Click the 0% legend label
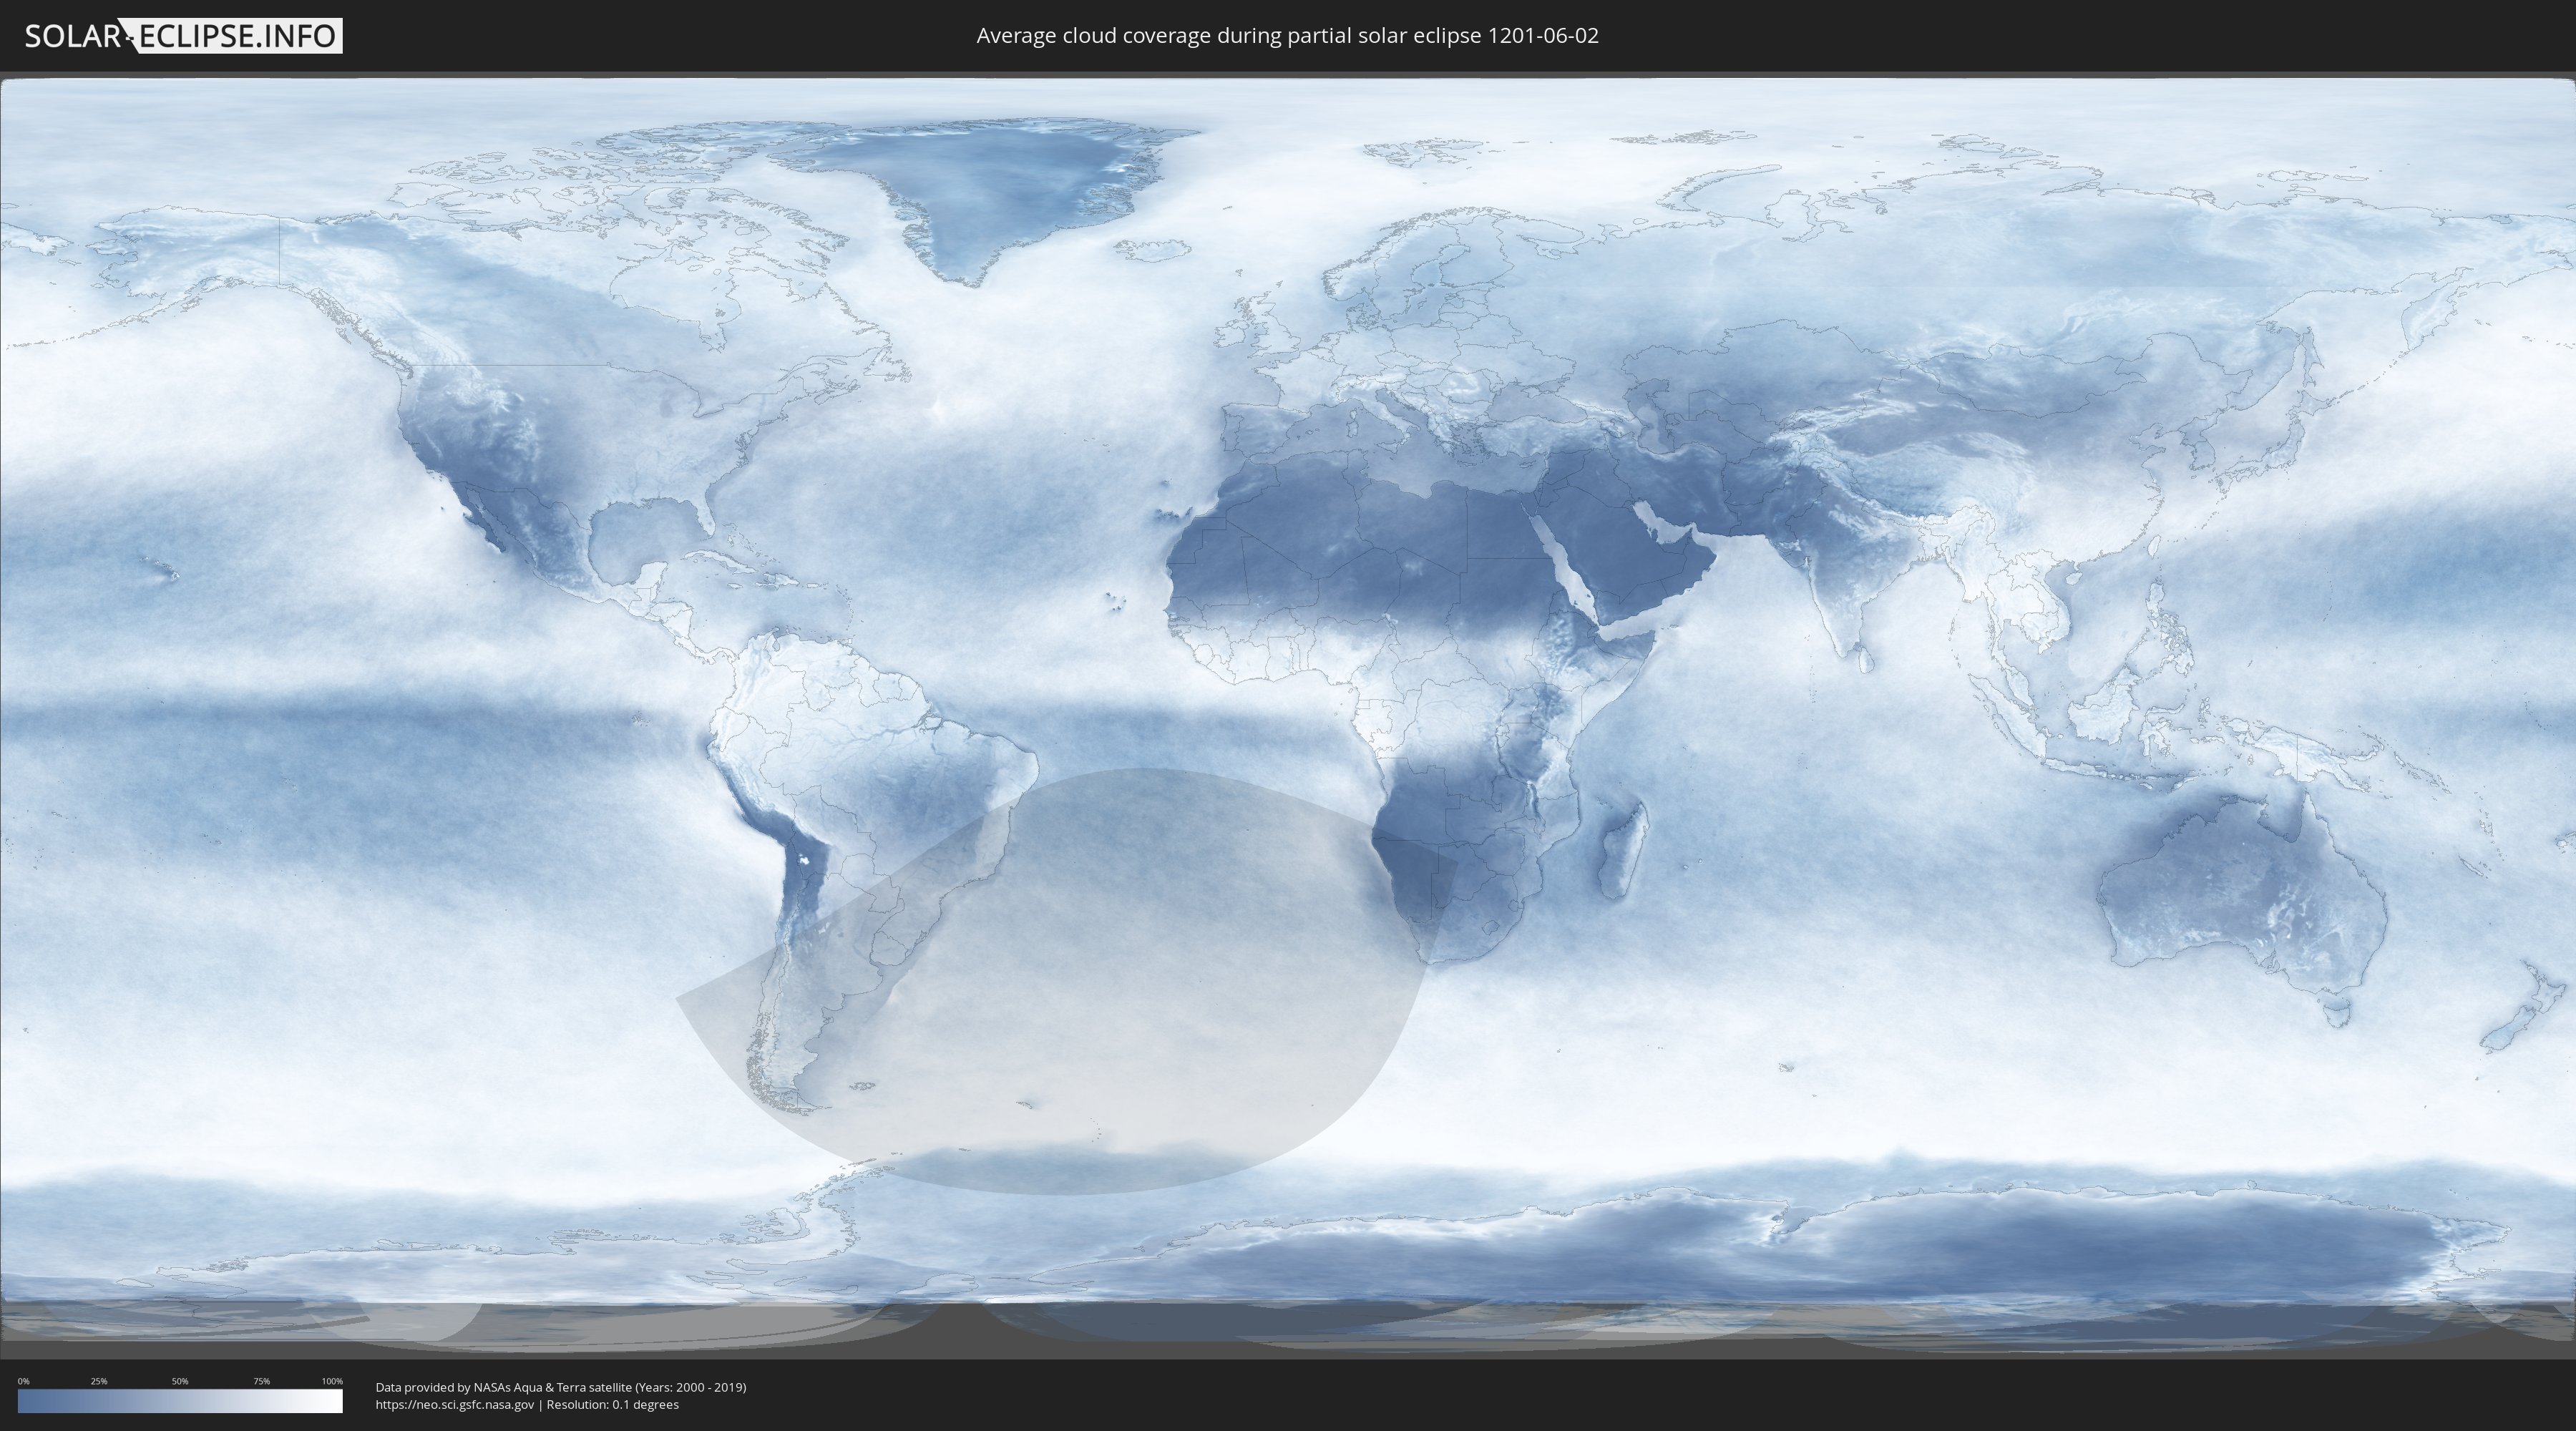 pyautogui.click(x=24, y=1381)
